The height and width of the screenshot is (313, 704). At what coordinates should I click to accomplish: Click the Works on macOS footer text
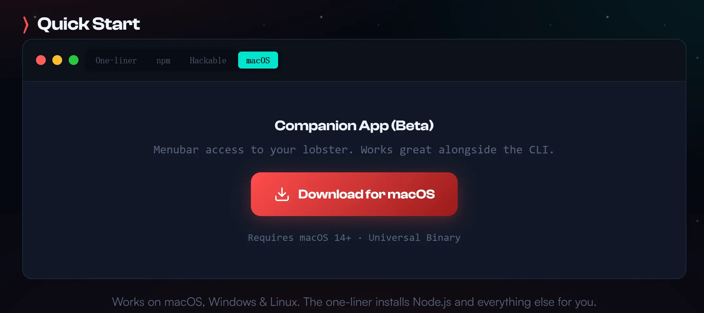(x=354, y=302)
